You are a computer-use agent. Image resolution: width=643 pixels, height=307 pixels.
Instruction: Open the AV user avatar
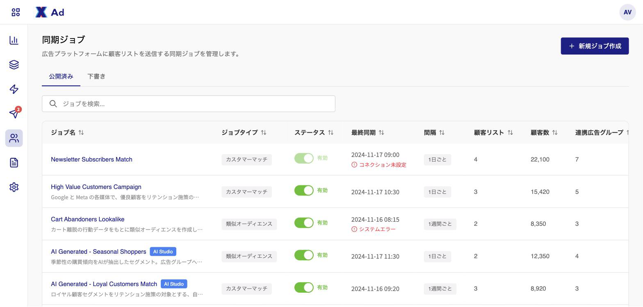click(627, 12)
